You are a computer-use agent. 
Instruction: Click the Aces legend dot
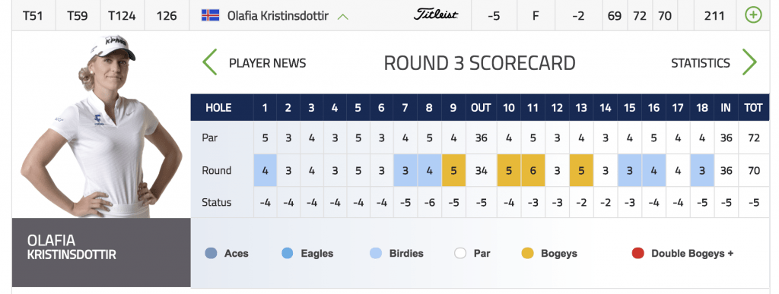pos(211,253)
